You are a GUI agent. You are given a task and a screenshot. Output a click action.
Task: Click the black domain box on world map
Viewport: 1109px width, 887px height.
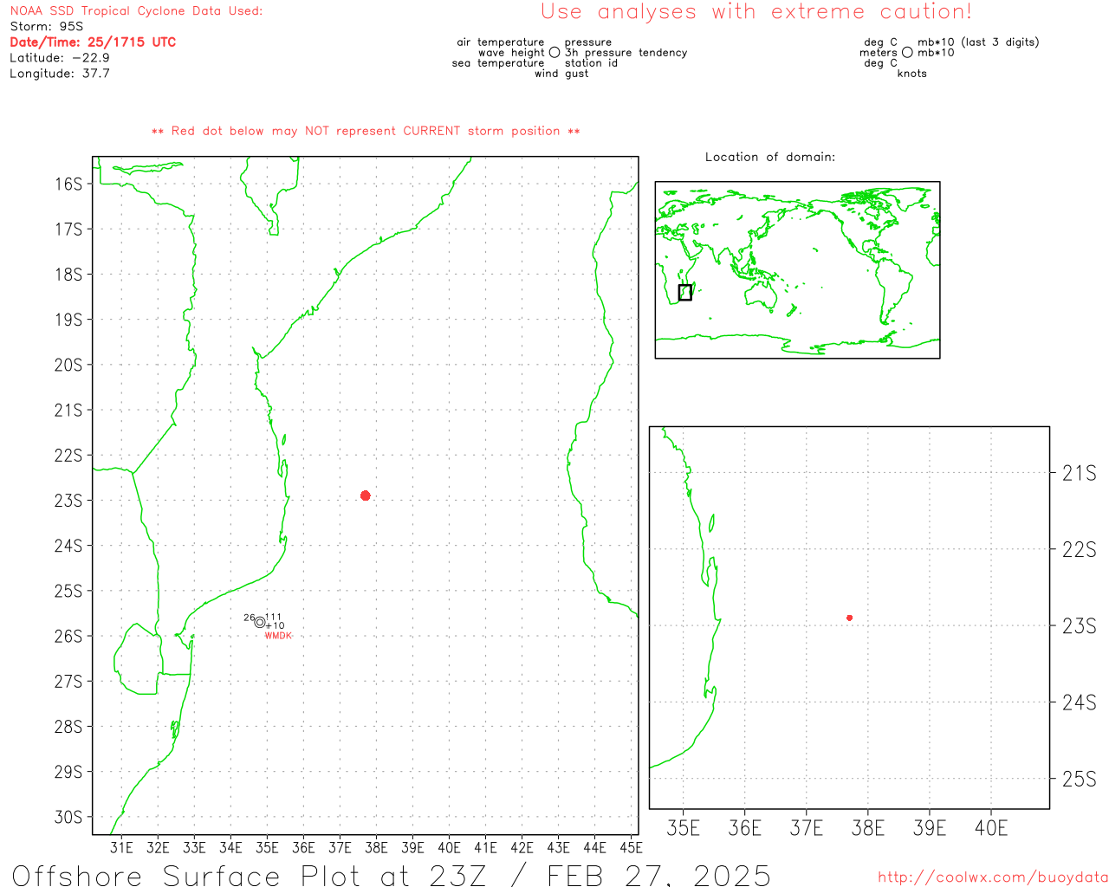[685, 293]
